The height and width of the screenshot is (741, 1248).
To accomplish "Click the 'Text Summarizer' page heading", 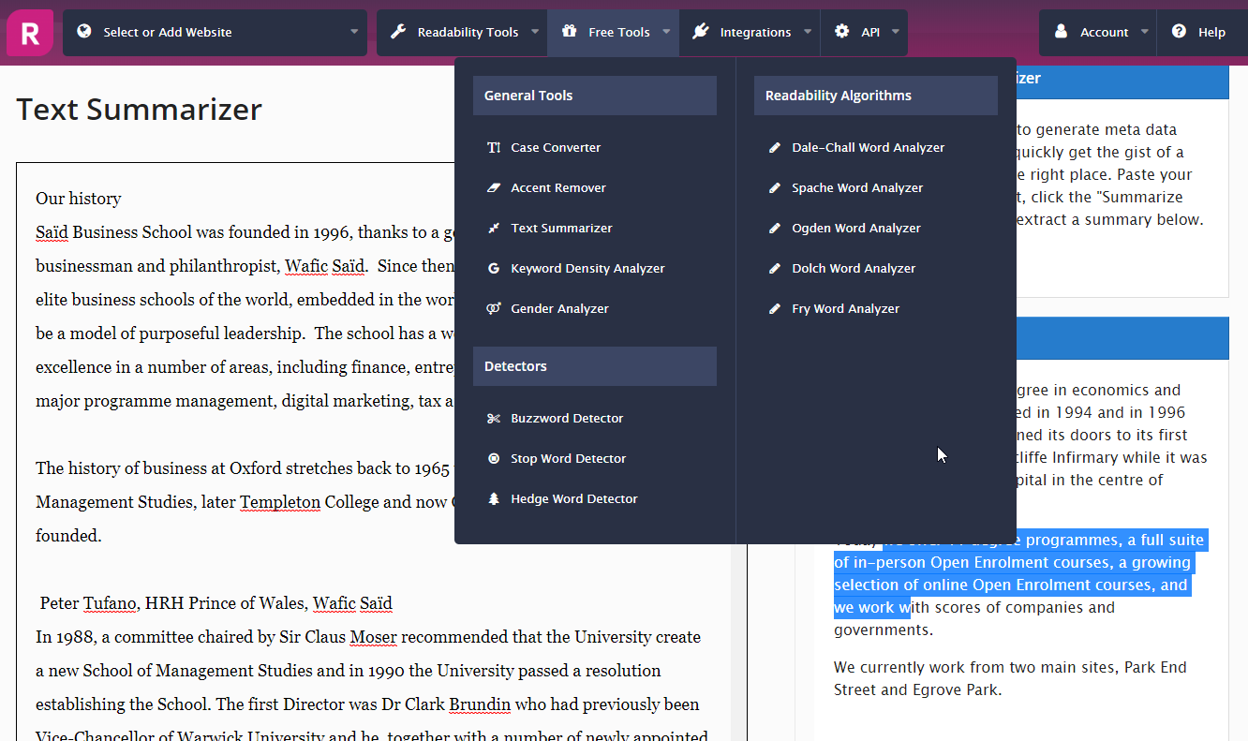I will [140, 110].
